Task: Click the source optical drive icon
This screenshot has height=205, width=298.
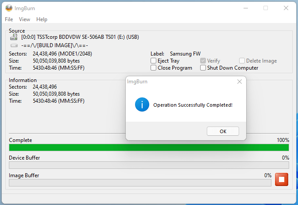Action: pos(14,37)
